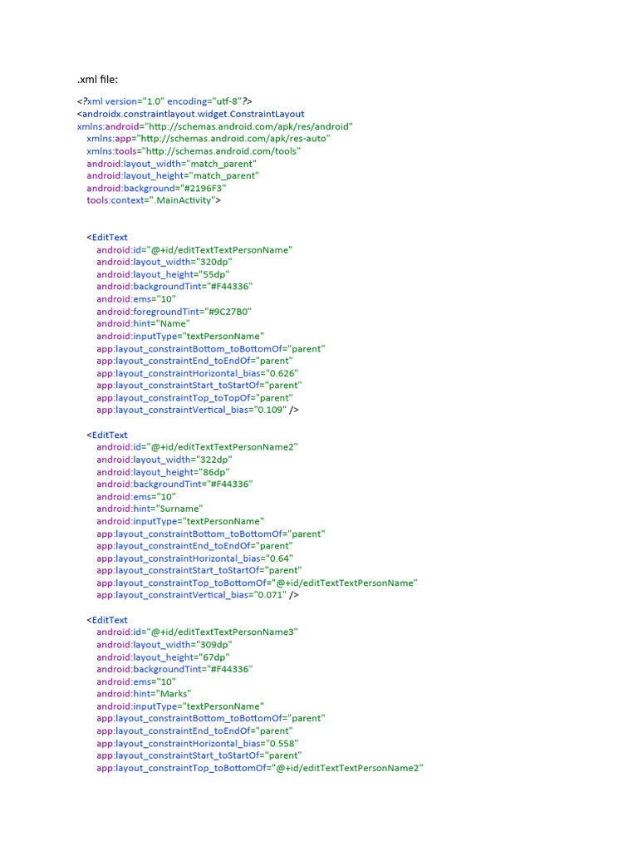Image resolution: width=638 pixels, height=851 pixels.
Task: Click the ".xml file:" heading
Action: point(98,80)
